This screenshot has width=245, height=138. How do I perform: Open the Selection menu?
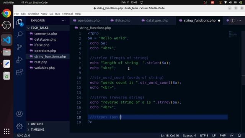click(x=33, y=14)
